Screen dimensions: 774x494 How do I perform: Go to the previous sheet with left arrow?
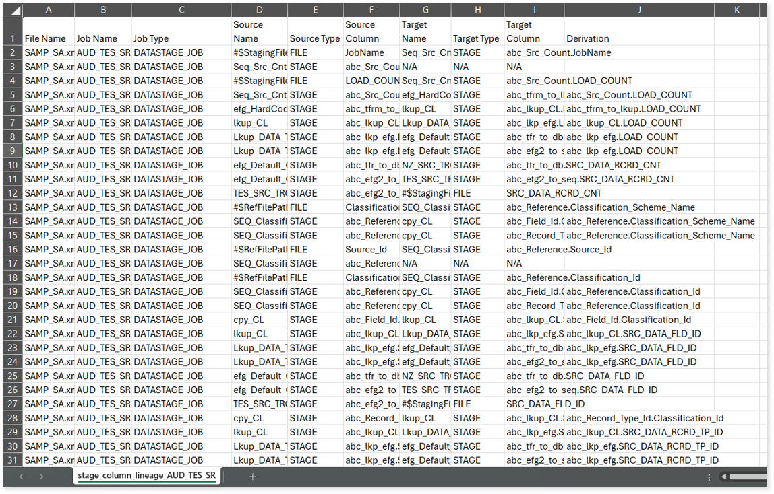pos(22,477)
